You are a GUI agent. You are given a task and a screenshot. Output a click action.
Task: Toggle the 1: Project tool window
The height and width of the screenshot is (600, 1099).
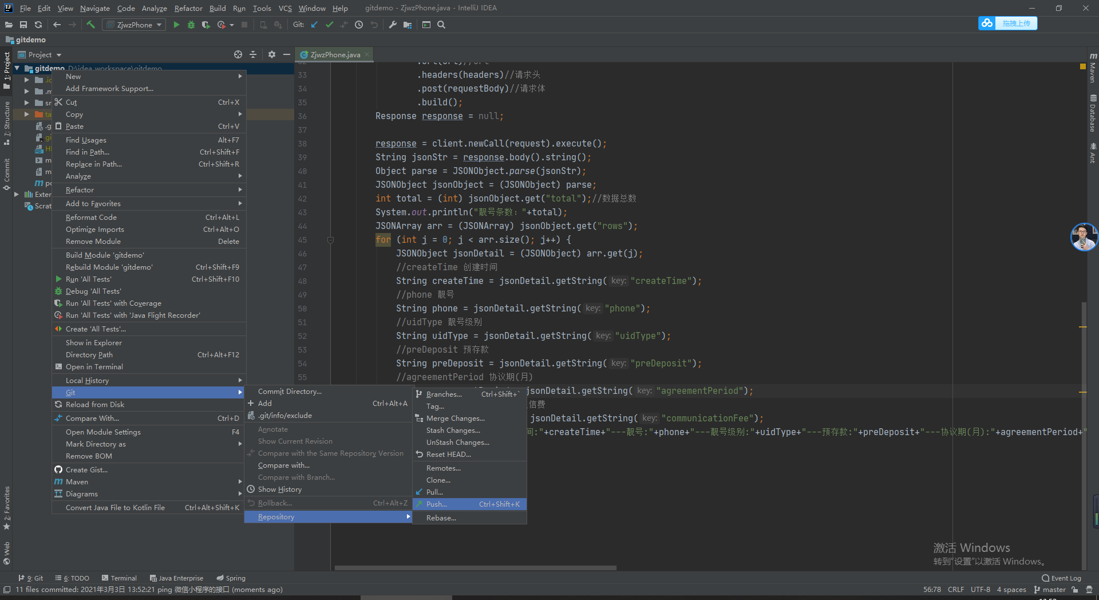6,70
